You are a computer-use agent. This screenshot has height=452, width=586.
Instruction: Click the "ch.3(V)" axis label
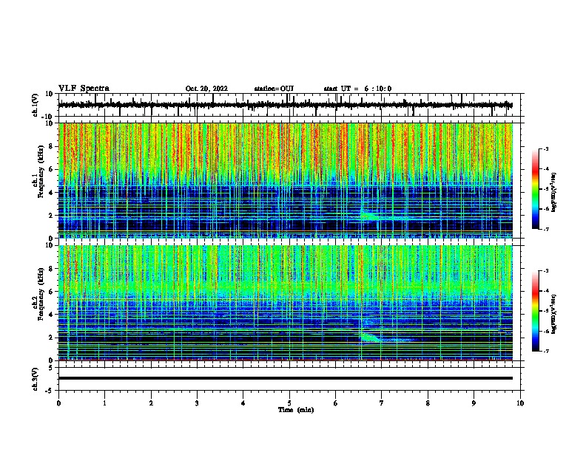click(35, 380)
